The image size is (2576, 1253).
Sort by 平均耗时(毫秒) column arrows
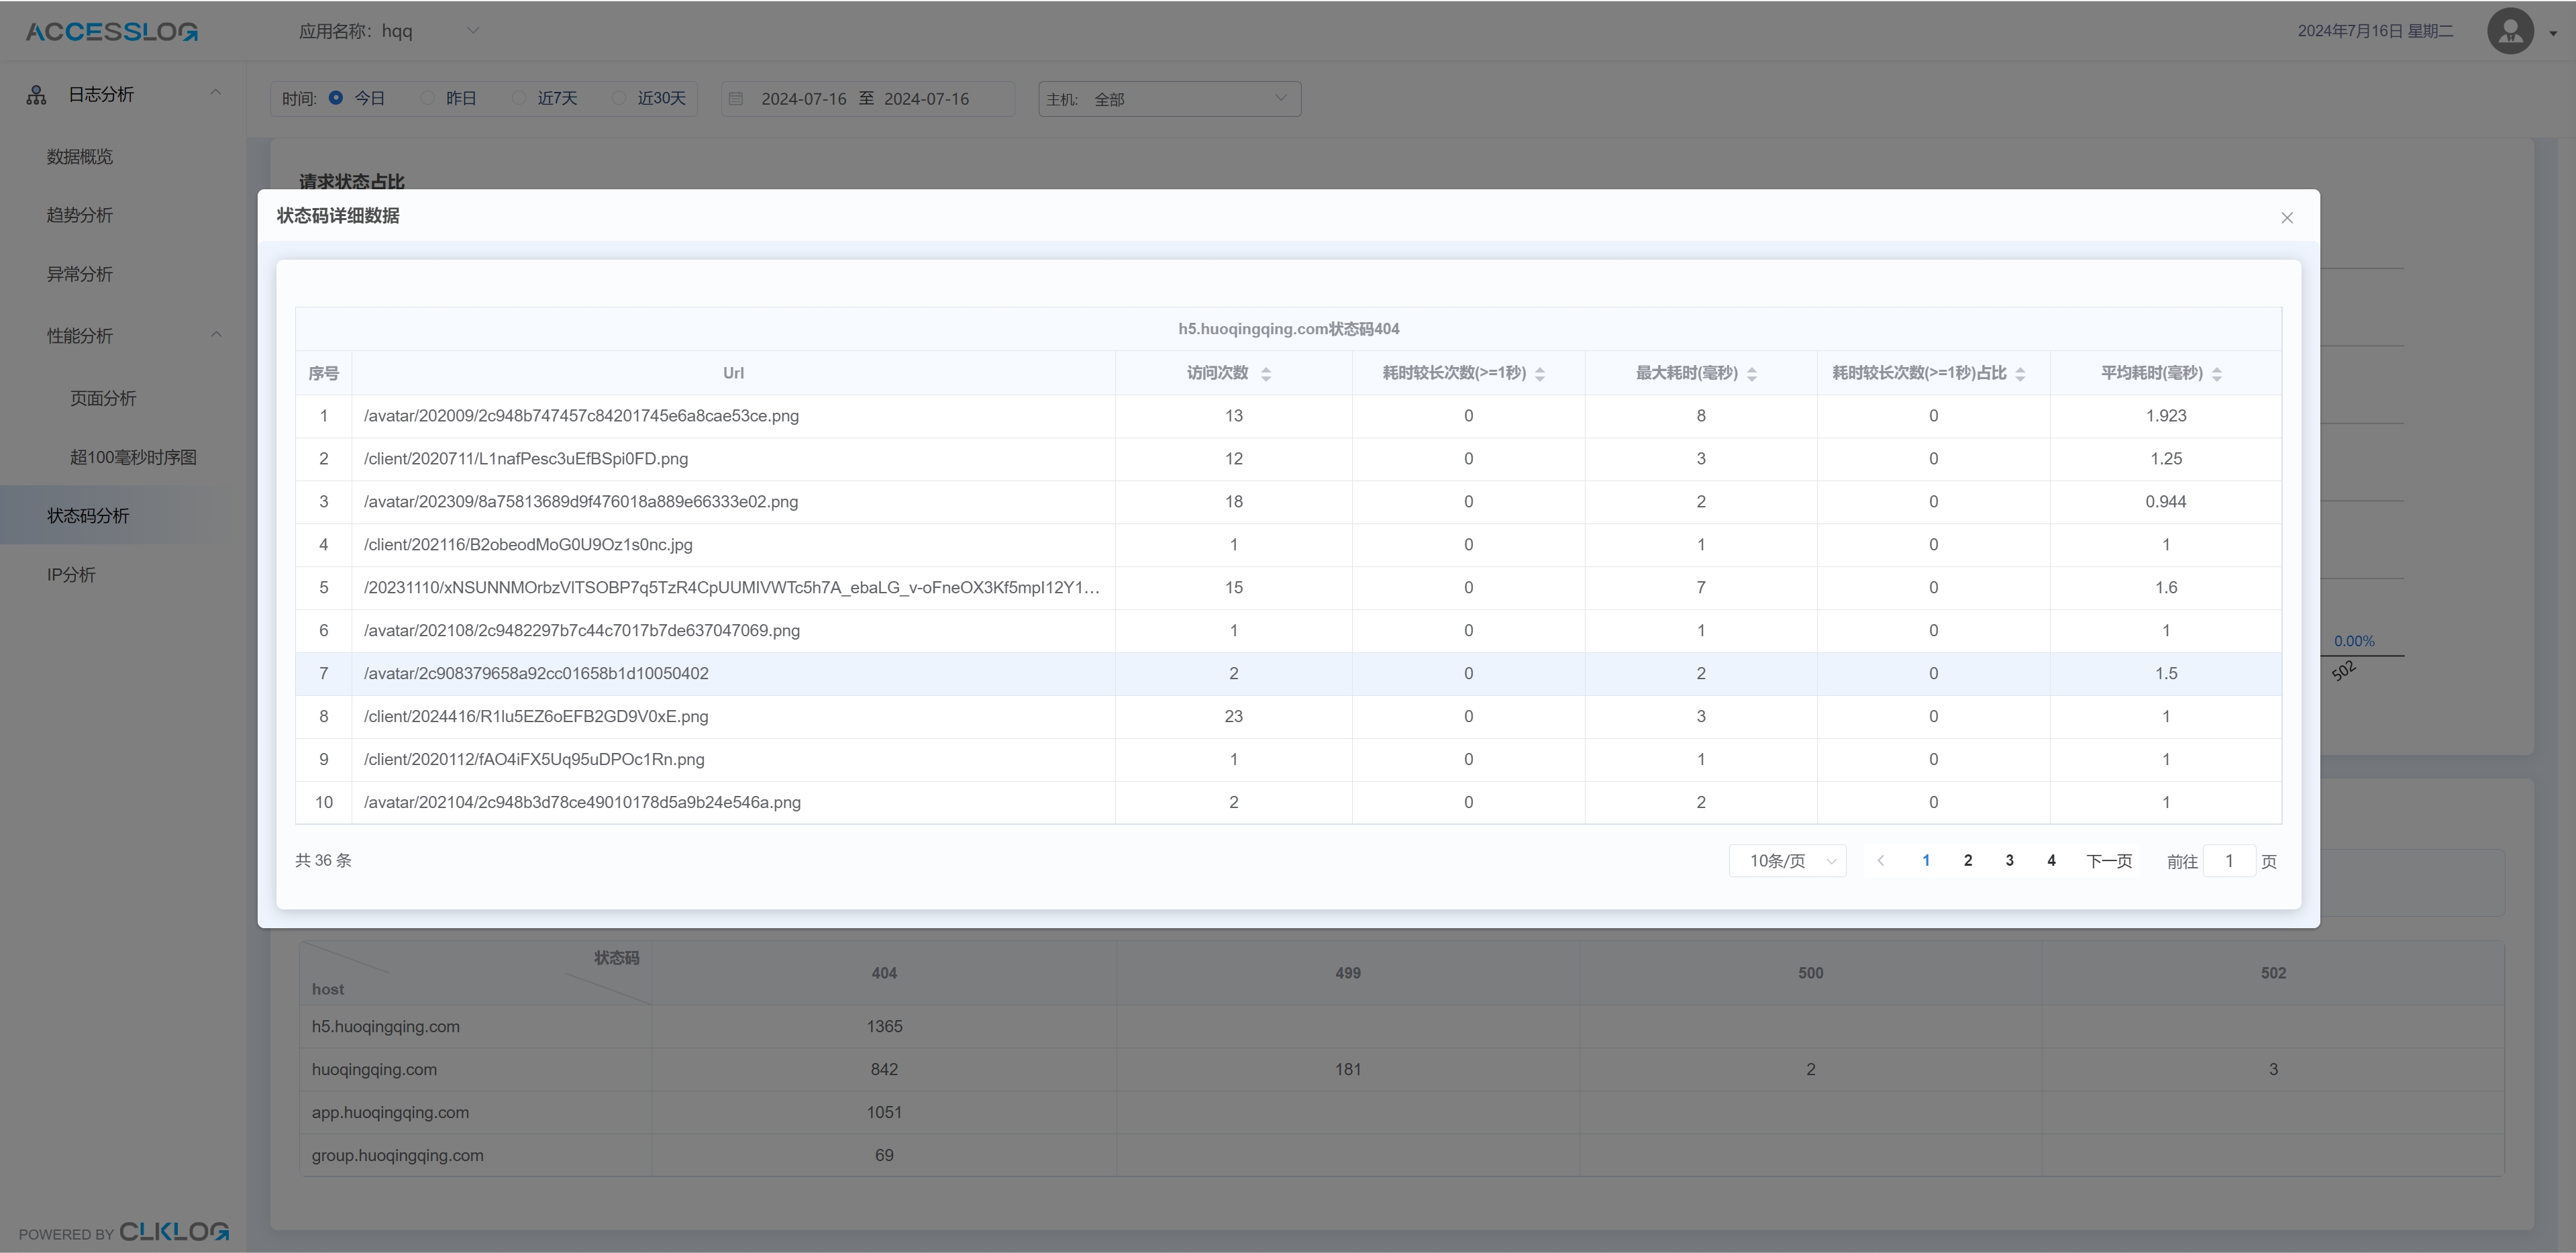click(x=2217, y=374)
